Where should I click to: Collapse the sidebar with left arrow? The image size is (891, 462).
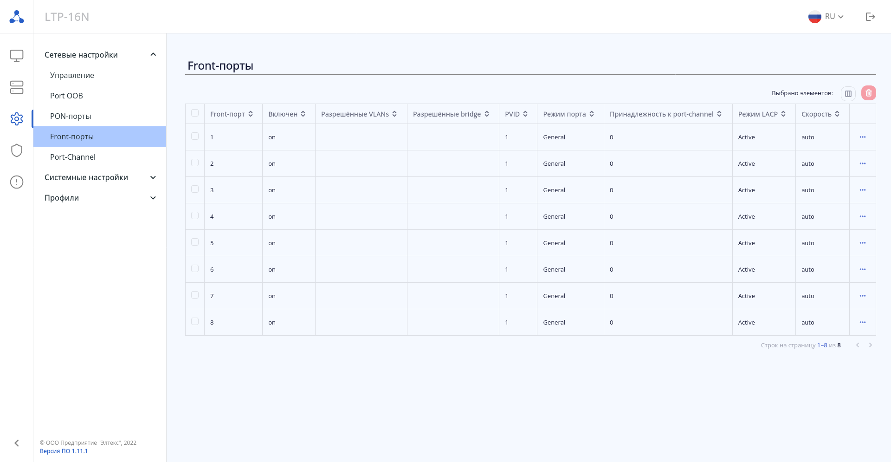pos(17,443)
